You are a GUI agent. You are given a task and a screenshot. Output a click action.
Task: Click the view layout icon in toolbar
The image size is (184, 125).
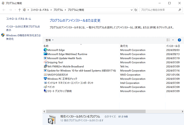tap(168, 40)
